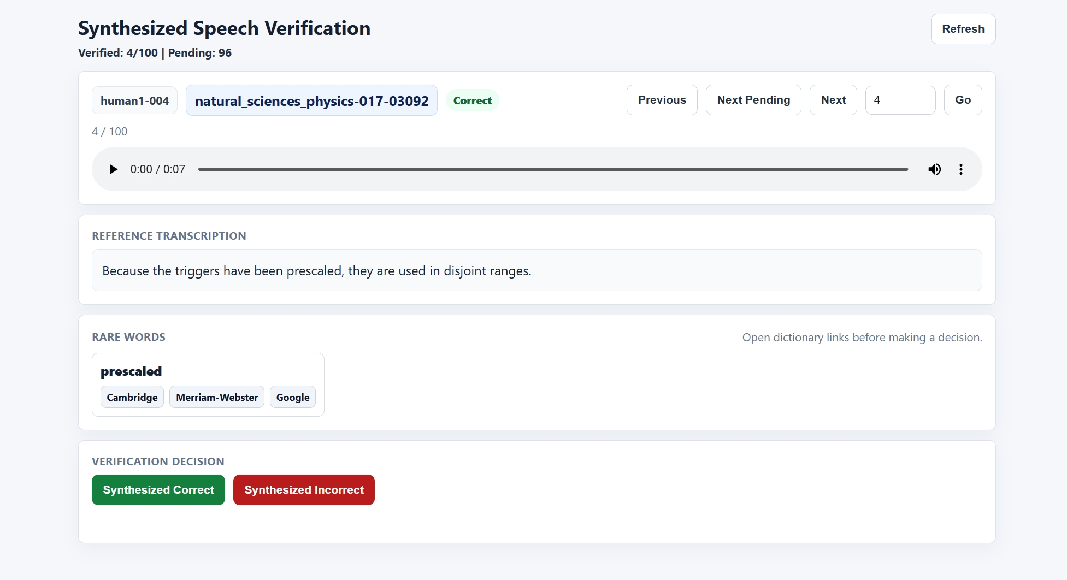Mark sample as Synthesized Incorrect
1067x580 pixels.
[304, 490]
